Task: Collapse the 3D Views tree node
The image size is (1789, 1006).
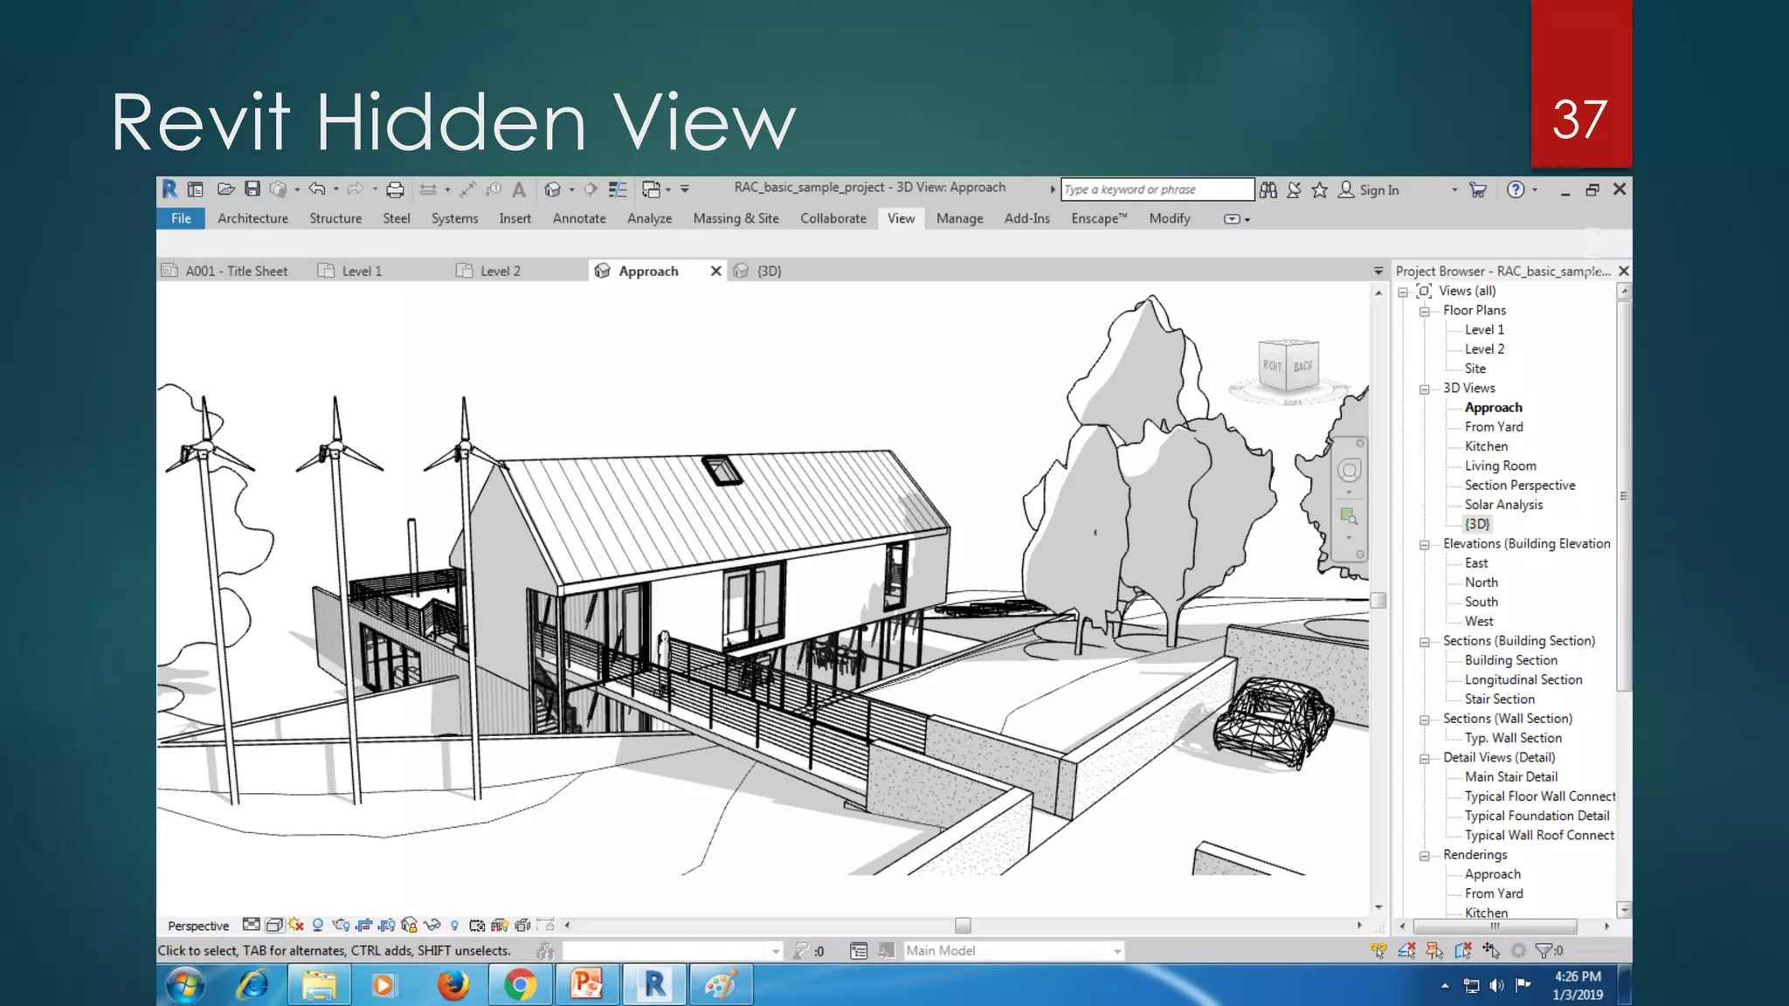Action: [x=1424, y=389]
